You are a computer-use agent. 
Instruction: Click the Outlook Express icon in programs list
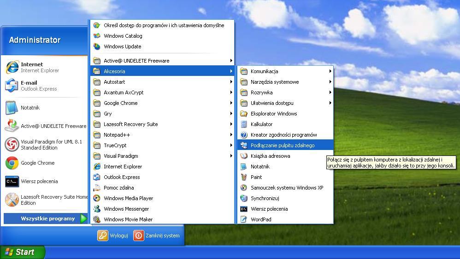click(97, 177)
